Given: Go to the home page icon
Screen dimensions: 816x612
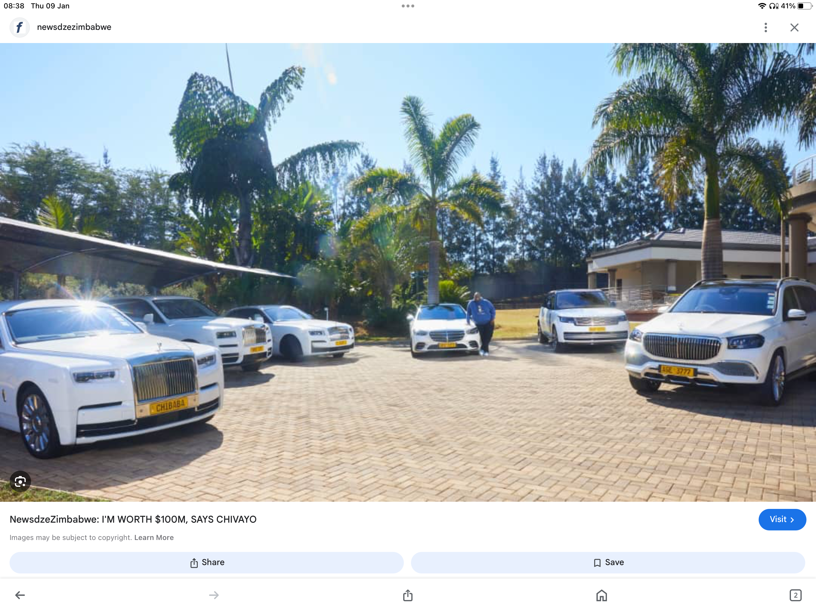Looking at the screenshot, I should tap(602, 595).
